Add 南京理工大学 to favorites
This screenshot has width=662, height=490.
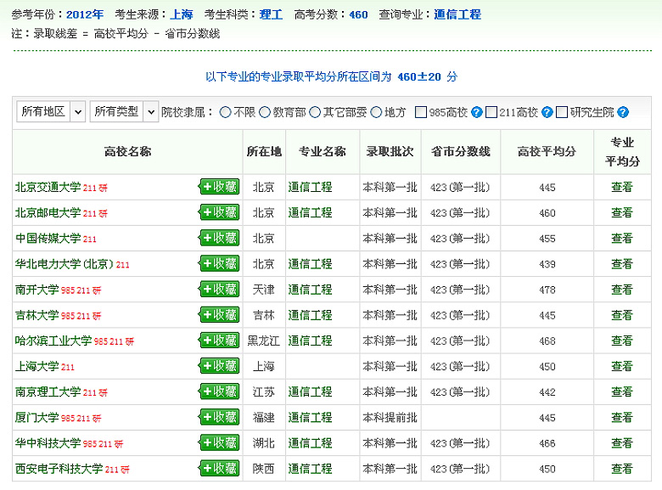pyautogui.click(x=219, y=391)
